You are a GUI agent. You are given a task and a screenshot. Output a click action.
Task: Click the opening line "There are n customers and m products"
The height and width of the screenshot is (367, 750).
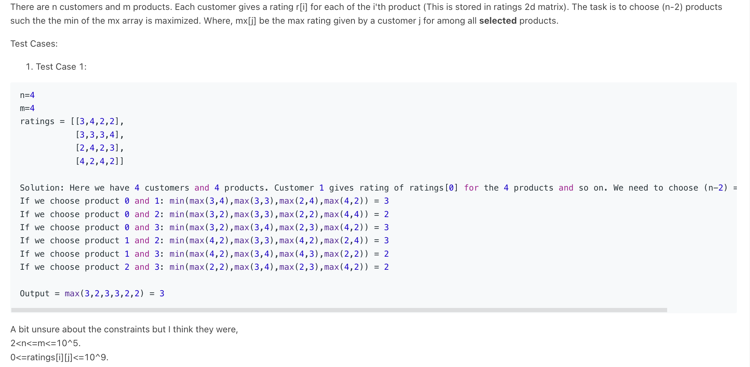click(x=366, y=7)
